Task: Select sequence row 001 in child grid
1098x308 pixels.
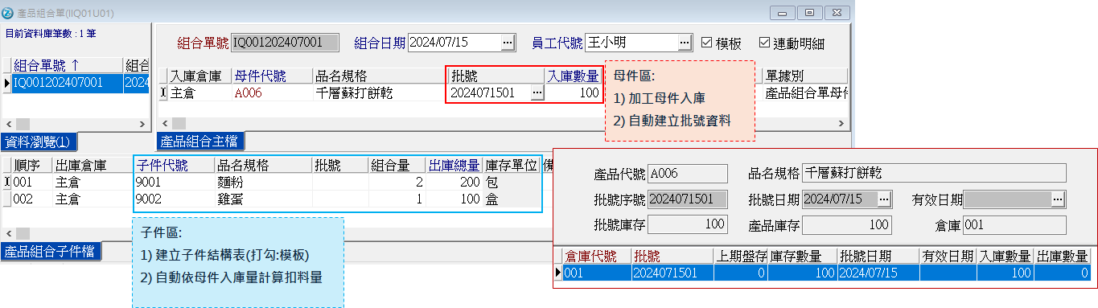Action: [31, 183]
